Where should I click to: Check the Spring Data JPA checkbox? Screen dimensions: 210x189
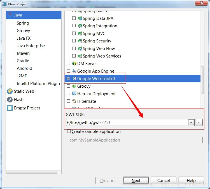click(x=74, y=18)
